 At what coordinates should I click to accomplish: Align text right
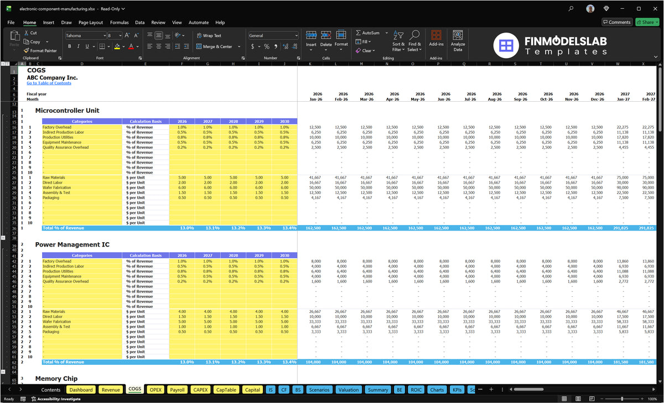pyautogui.click(x=168, y=46)
